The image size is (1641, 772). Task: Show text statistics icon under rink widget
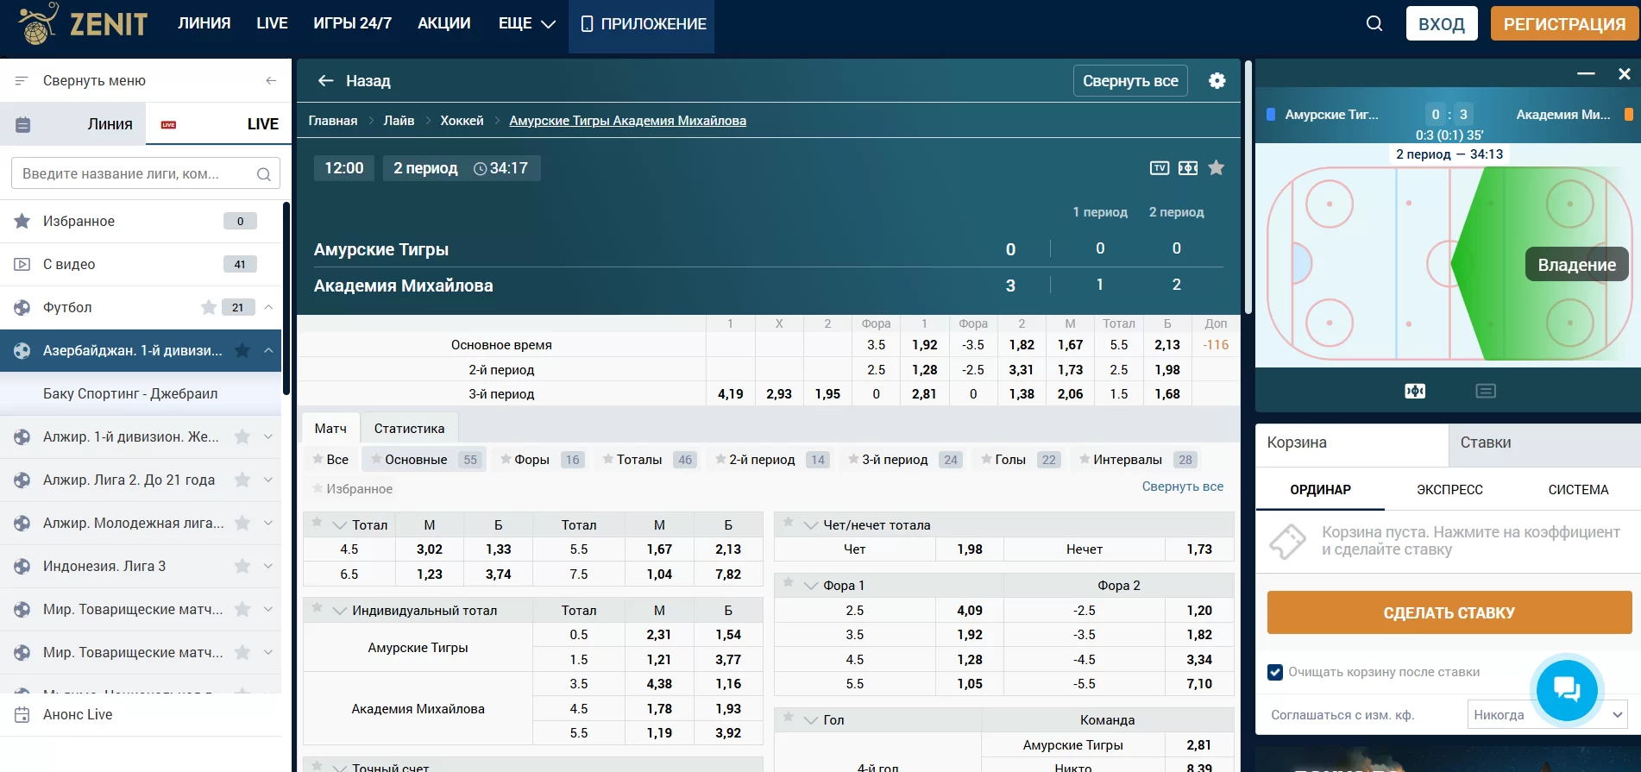(x=1485, y=392)
